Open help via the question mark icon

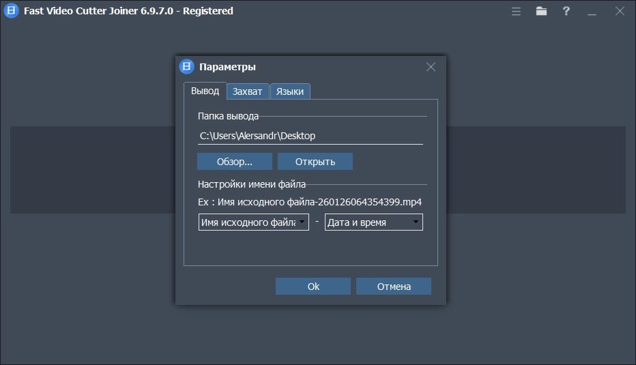pyautogui.click(x=566, y=11)
